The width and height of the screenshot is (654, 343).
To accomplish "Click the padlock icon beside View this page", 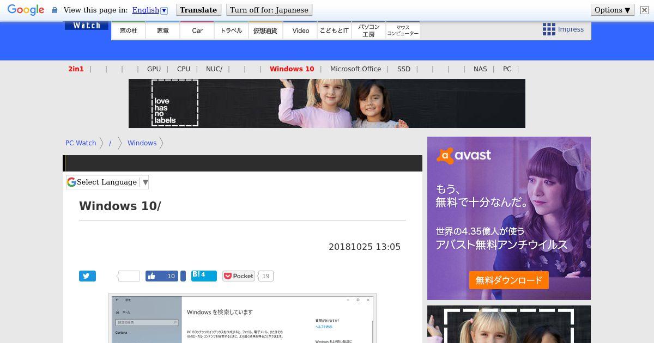I will tap(55, 10).
